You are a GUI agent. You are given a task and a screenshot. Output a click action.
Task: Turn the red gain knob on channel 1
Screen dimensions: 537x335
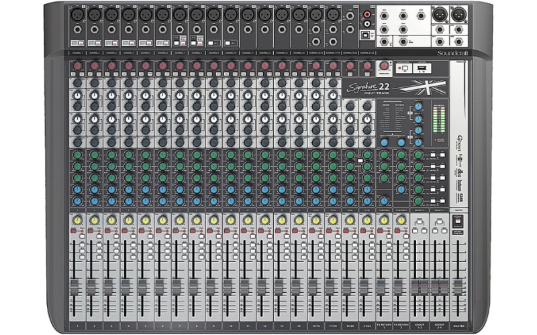[x=78, y=65]
